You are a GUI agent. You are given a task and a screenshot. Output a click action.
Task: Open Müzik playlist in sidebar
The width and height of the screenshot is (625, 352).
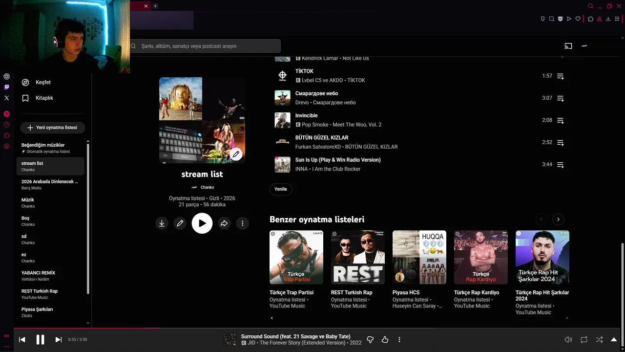(50, 203)
